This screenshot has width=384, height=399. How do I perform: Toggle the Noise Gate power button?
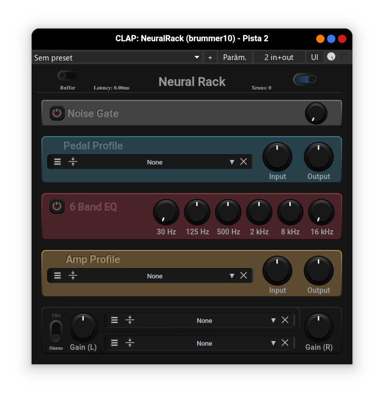click(x=57, y=113)
